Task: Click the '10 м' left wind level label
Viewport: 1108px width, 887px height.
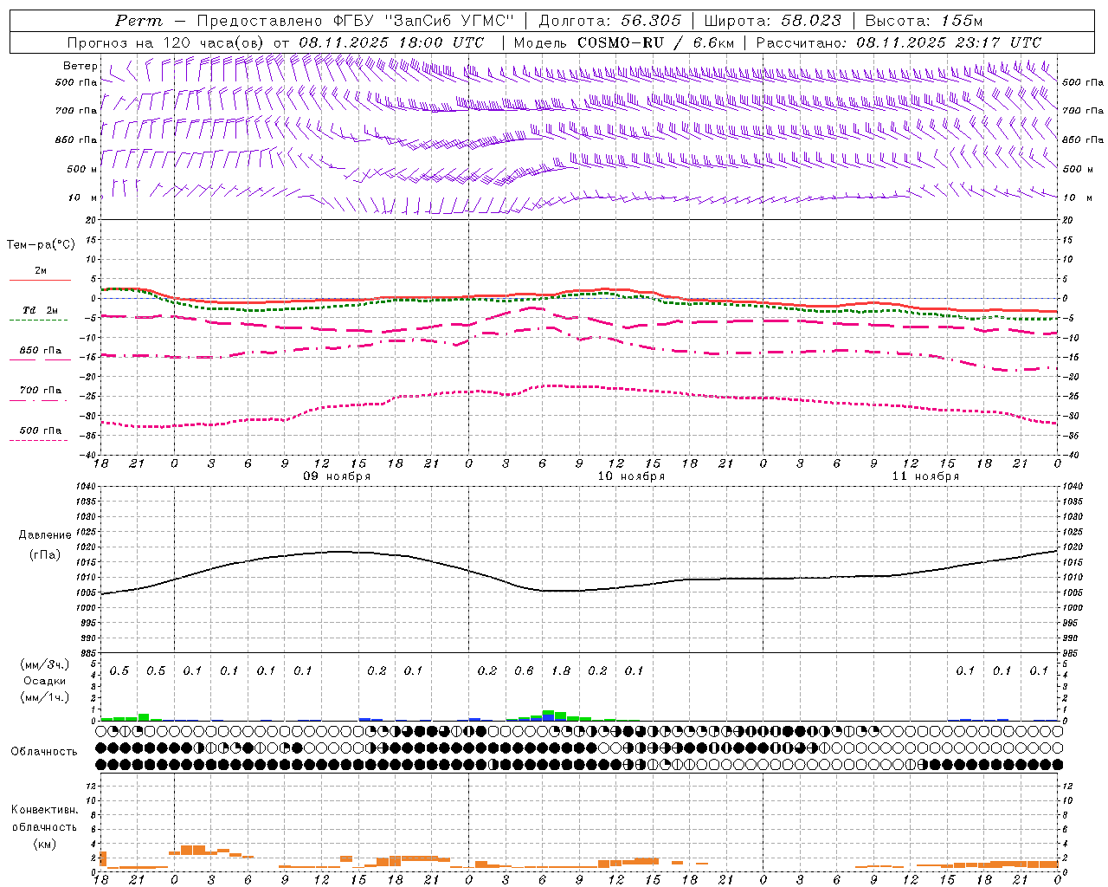Action: [83, 198]
